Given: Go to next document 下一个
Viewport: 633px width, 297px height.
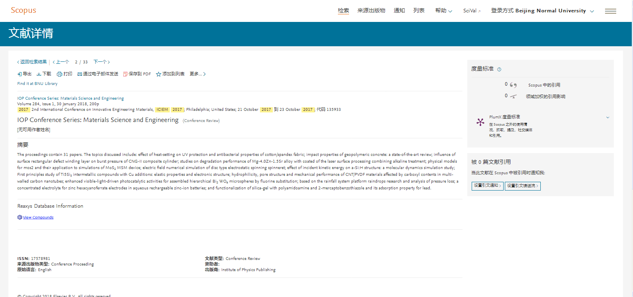Looking at the screenshot, I should point(101,62).
